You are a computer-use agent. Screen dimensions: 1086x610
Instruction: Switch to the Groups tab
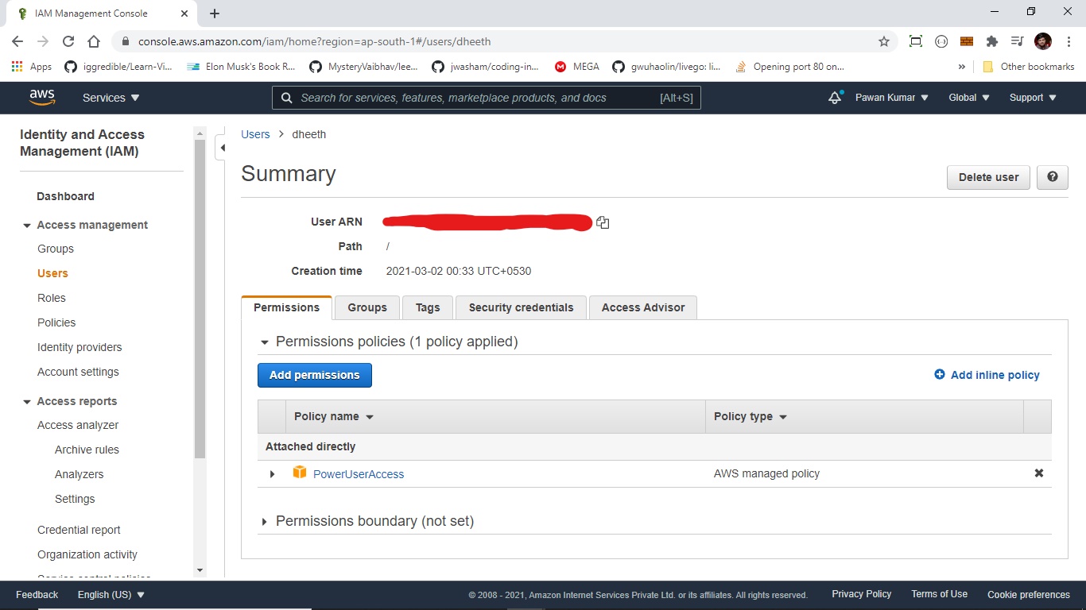click(367, 307)
